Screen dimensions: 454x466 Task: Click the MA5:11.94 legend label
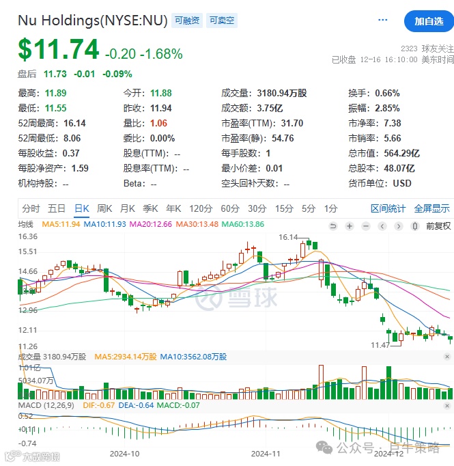point(61,224)
